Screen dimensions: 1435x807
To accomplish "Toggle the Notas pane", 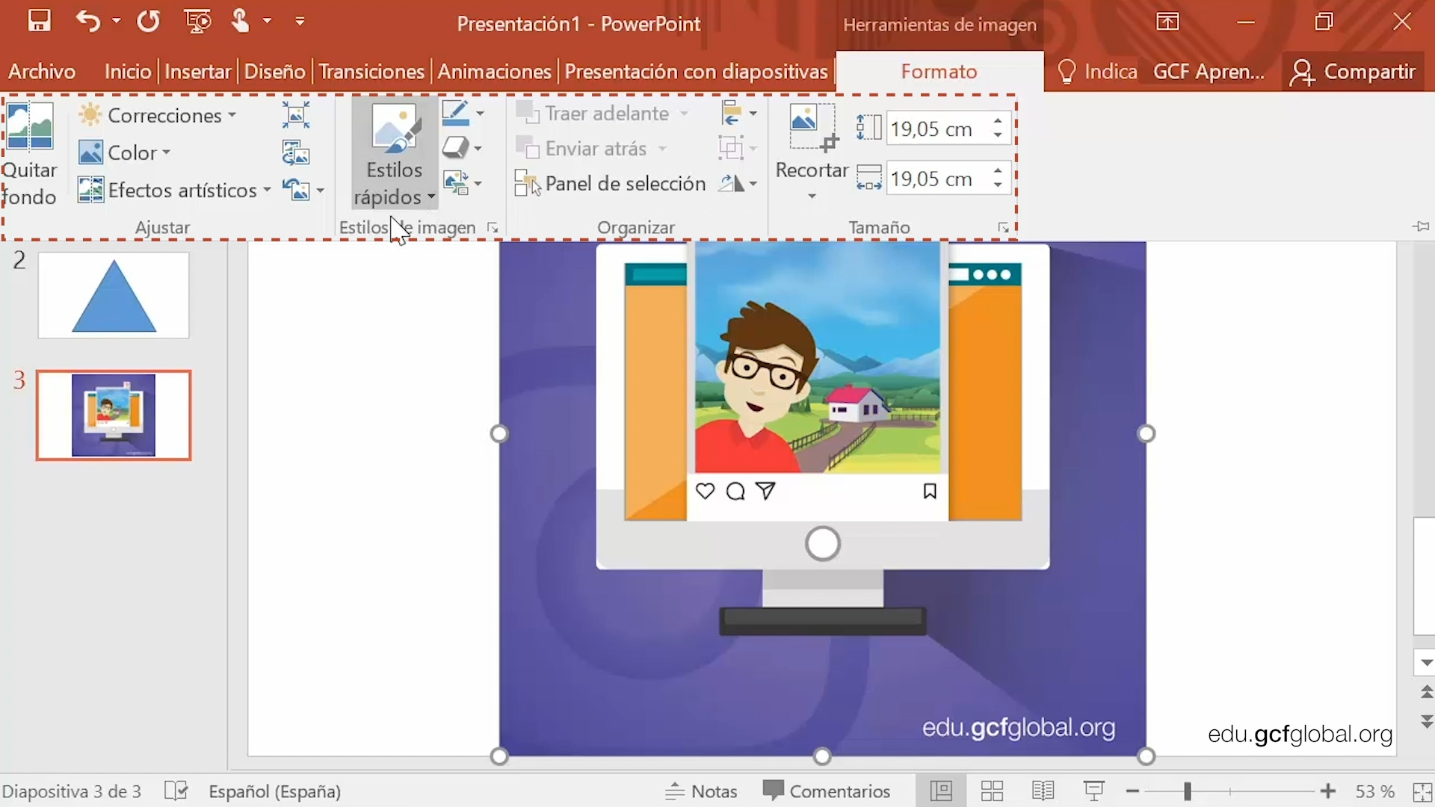I will [x=701, y=791].
